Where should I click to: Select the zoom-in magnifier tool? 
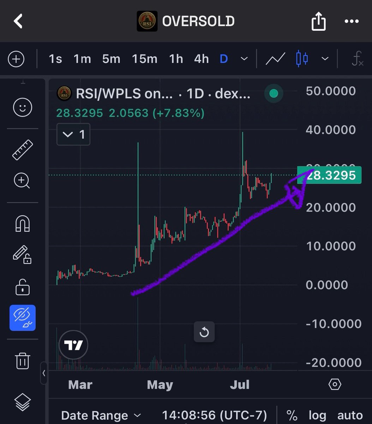pyautogui.click(x=22, y=181)
